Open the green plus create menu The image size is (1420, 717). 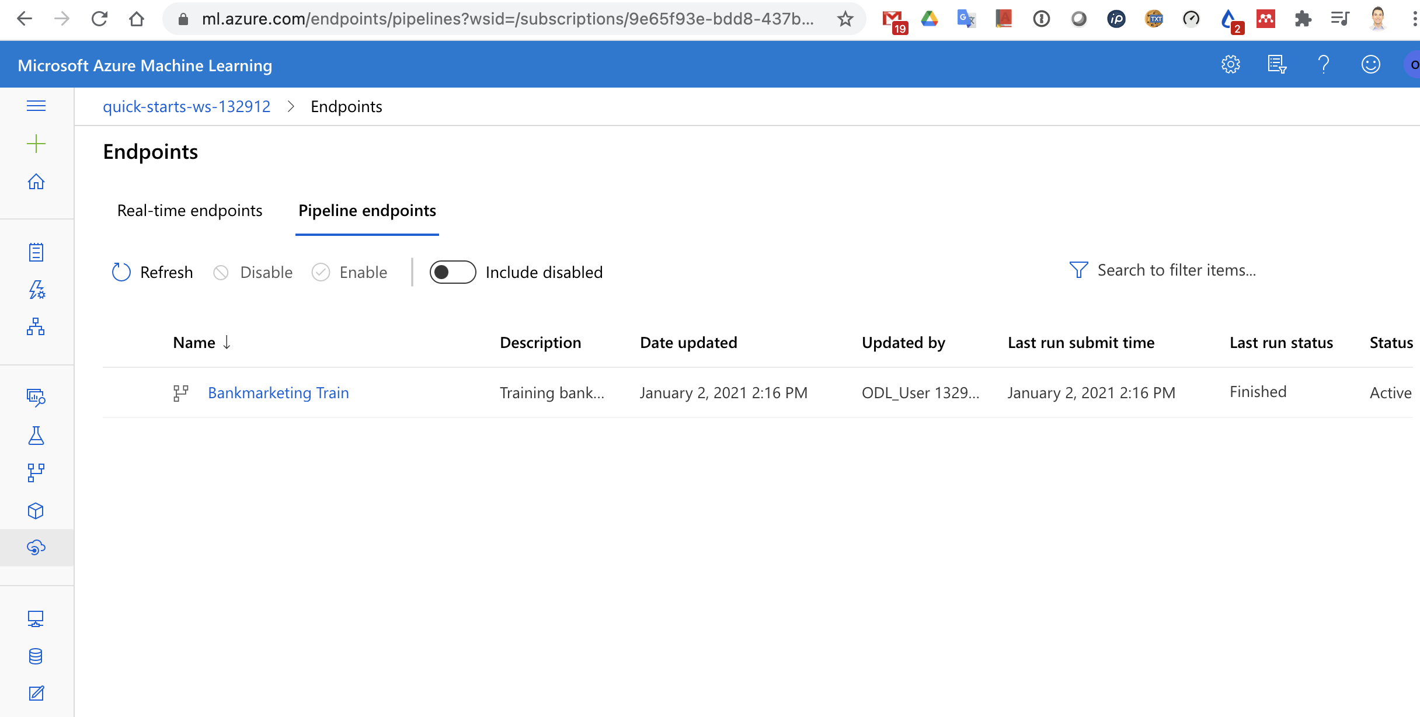point(36,144)
